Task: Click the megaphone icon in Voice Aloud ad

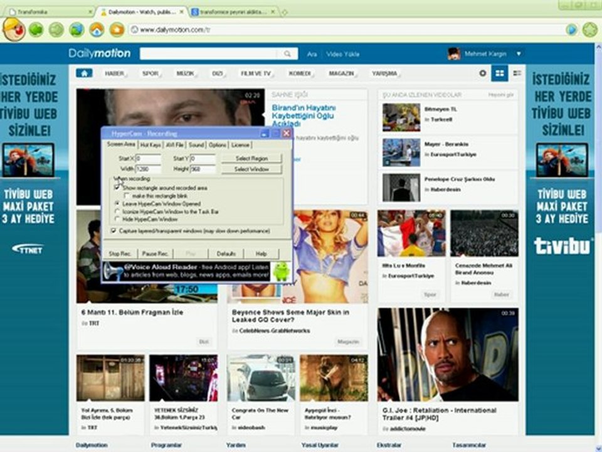Action: click(x=112, y=272)
